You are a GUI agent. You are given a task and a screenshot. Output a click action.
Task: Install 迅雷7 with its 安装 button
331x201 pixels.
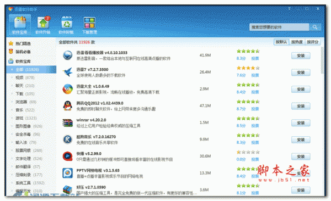301,72
